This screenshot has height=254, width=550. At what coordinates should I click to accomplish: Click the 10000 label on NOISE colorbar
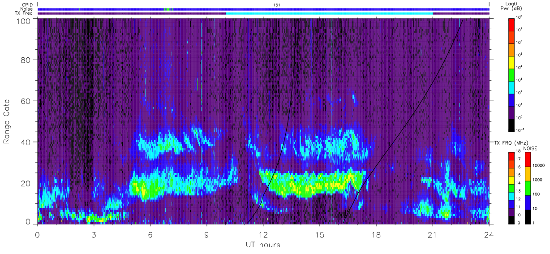[x=538, y=165]
